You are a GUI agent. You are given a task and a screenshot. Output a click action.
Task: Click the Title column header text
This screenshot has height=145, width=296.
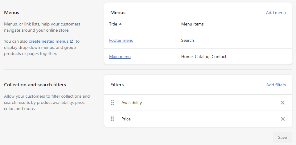tap(113, 24)
